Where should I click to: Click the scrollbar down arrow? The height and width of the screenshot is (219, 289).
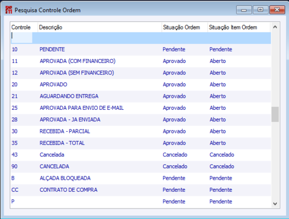click(275, 203)
